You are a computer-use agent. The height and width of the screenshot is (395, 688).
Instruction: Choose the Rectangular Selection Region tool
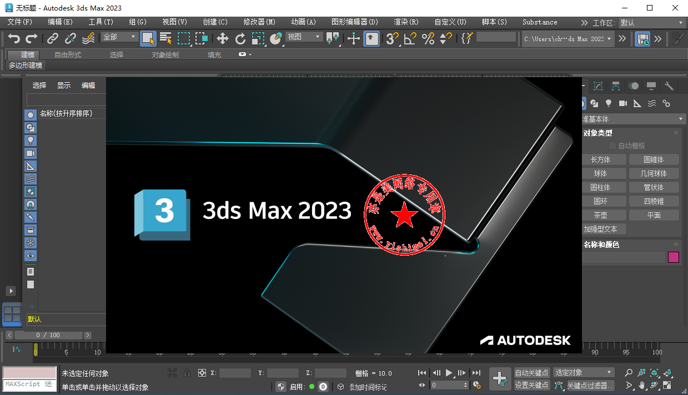click(x=184, y=38)
